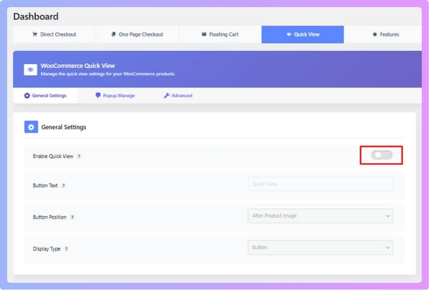The height and width of the screenshot is (290, 429).
Task: Click the Button Text input field
Action: pyautogui.click(x=320, y=184)
